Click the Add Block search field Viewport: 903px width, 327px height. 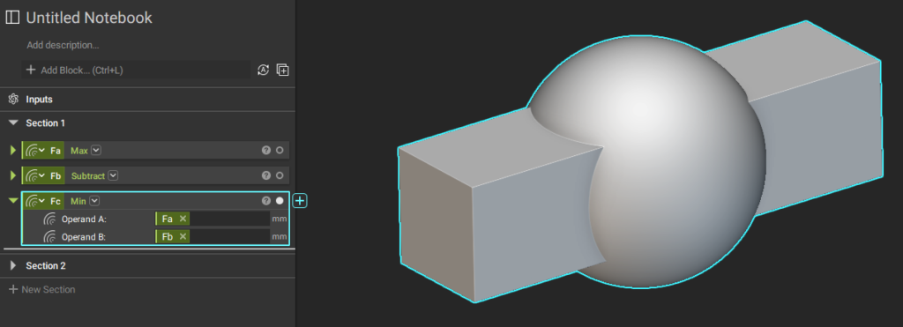coord(136,71)
